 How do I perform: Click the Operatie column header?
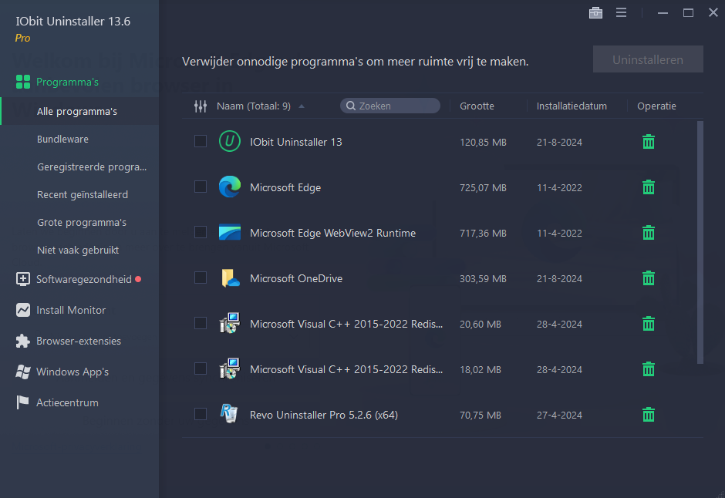pyautogui.click(x=656, y=106)
